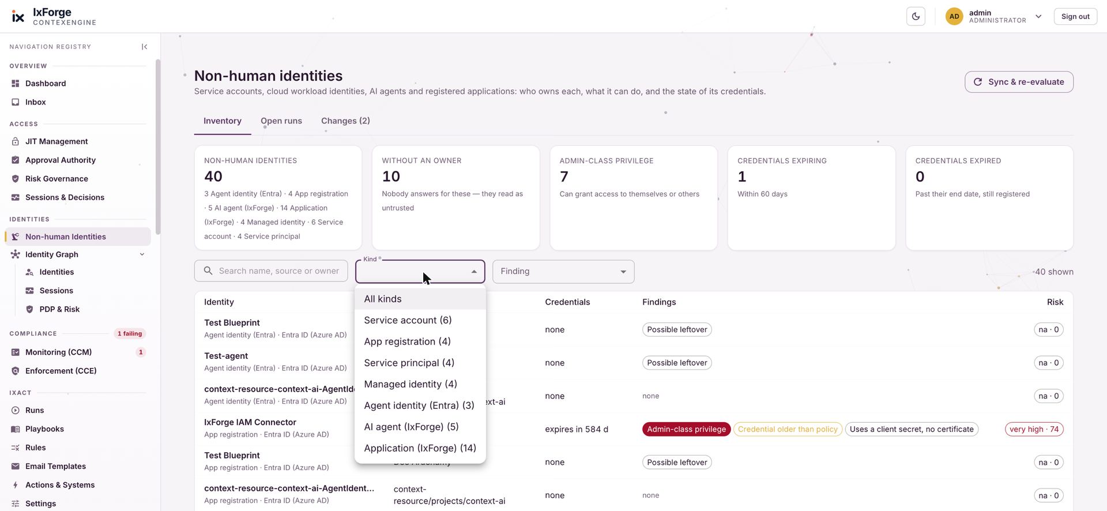Toggle dark mode moon icon
Screen dimensions: 1107x511
pos(916,16)
